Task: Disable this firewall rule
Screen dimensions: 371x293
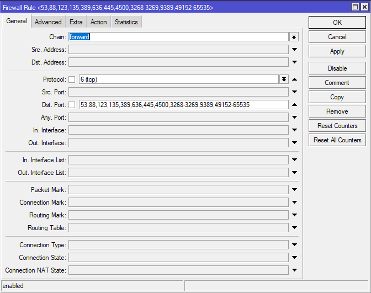Action: click(x=337, y=68)
